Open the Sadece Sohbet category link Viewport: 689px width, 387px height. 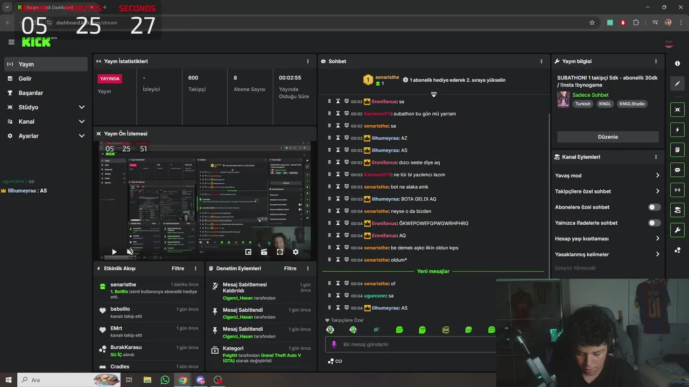coord(590,95)
